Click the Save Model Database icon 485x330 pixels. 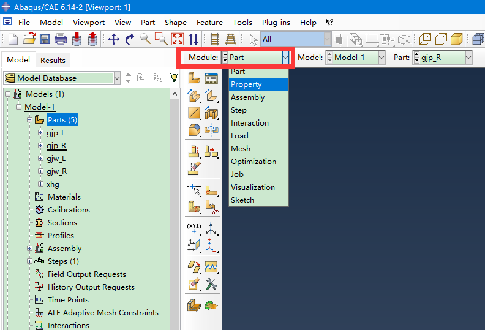[x=45, y=39]
